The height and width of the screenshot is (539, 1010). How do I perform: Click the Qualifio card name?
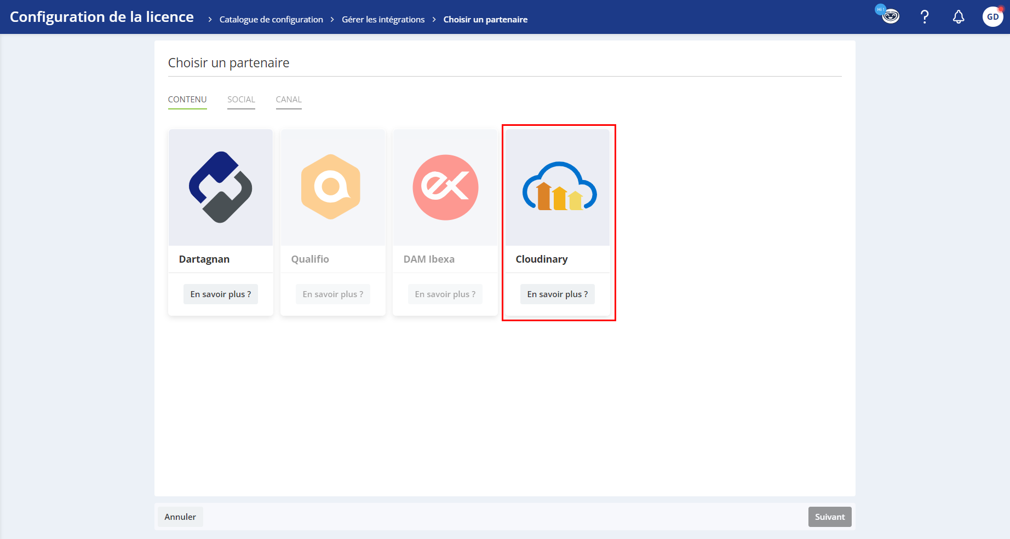point(310,259)
